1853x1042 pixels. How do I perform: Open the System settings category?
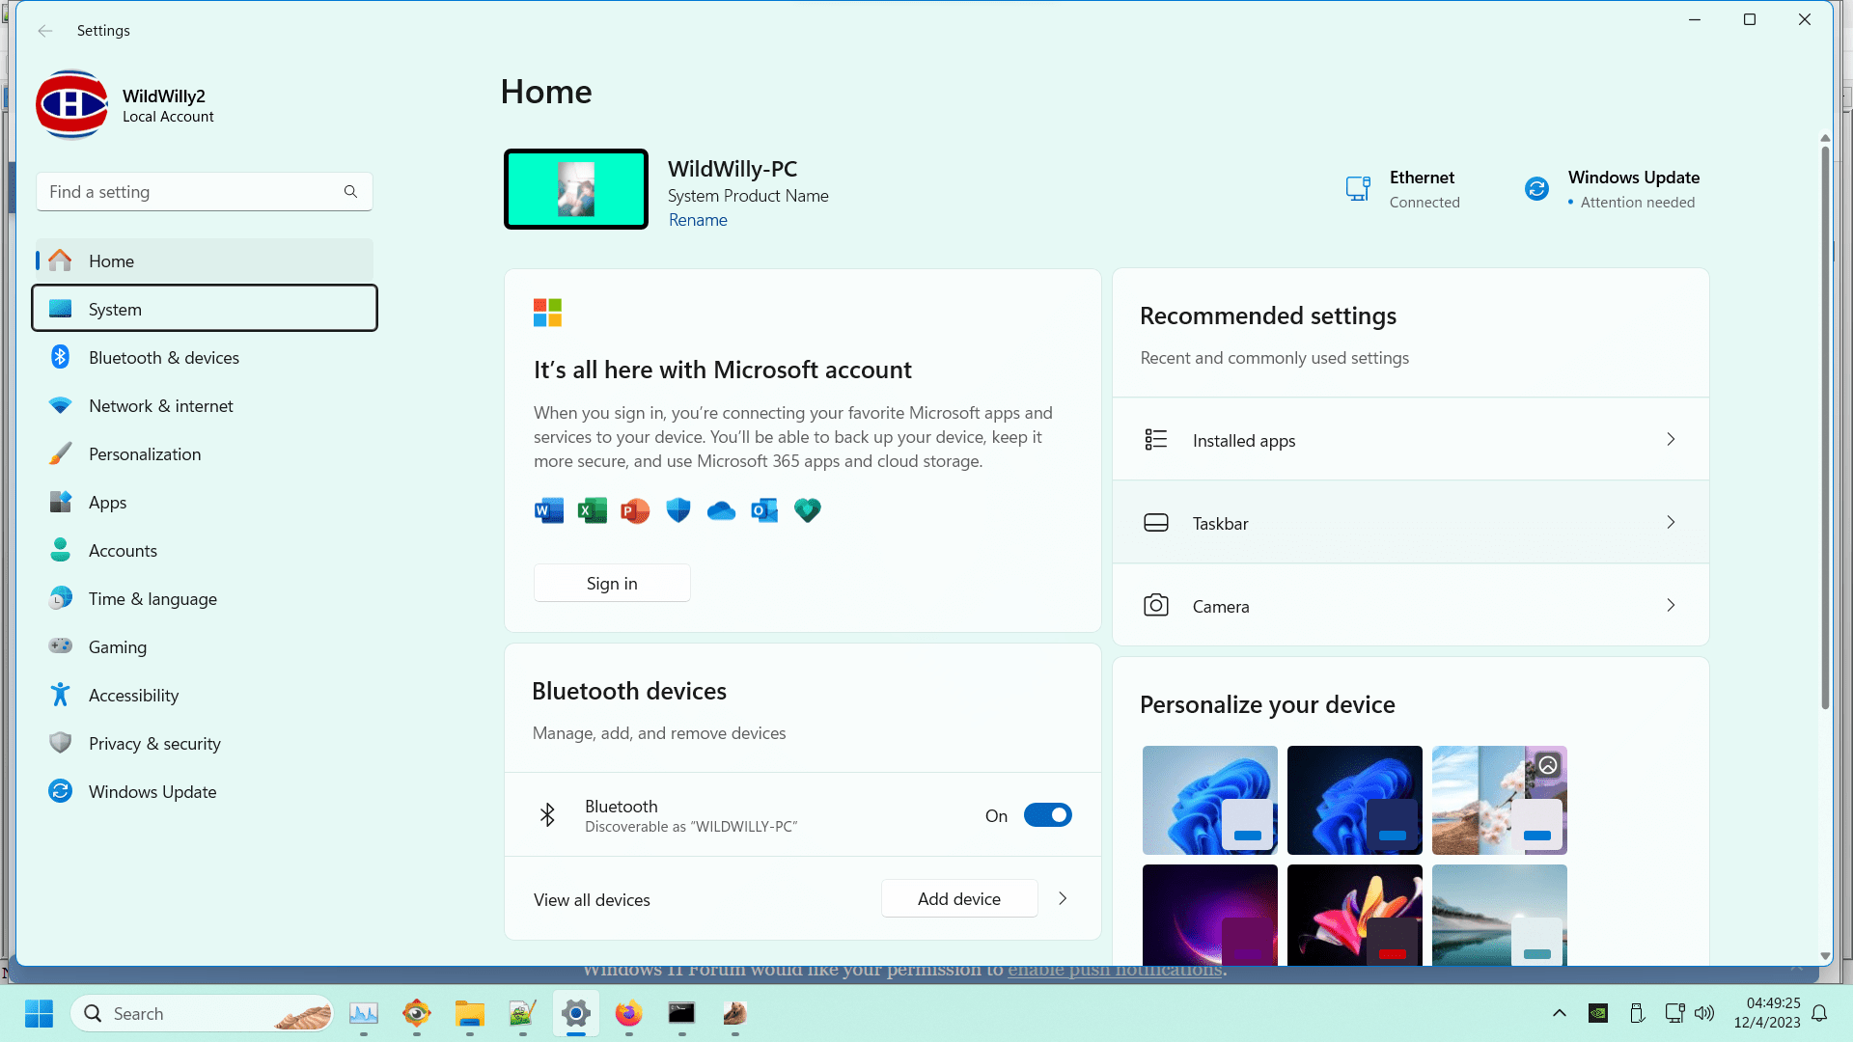click(x=205, y=309)
